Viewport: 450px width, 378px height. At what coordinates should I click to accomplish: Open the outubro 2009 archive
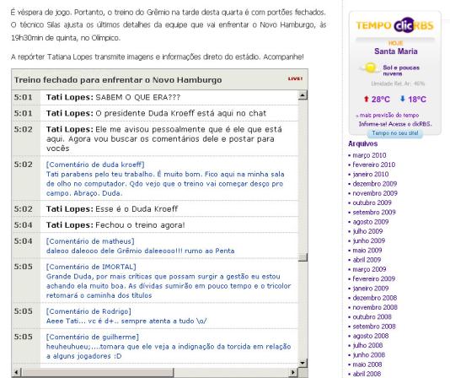[372, 202]
